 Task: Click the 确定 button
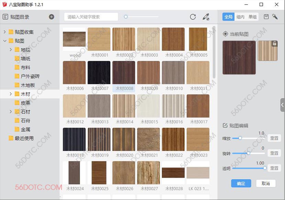[x=241, y=184]
